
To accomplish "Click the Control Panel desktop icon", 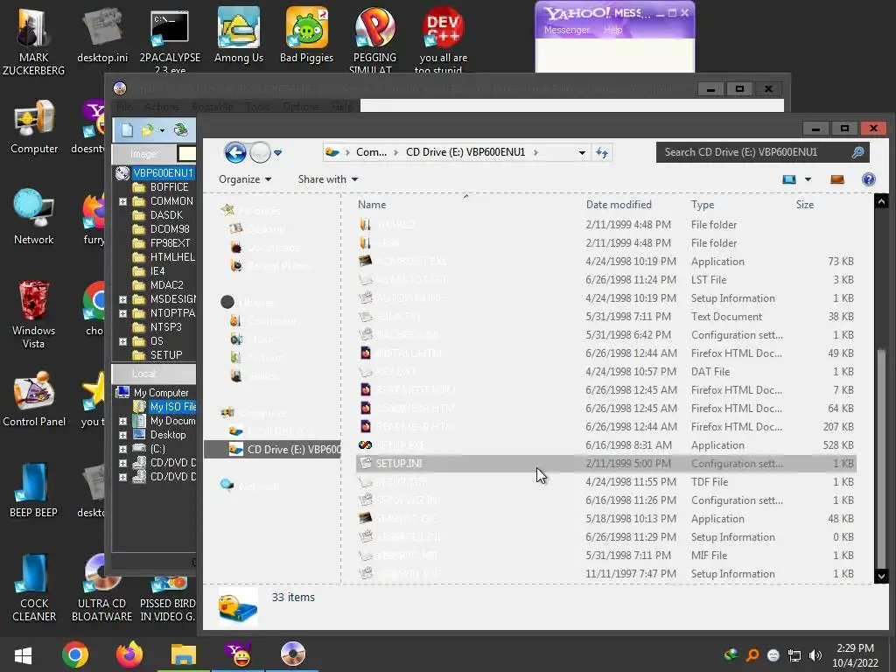I will (34, 399).
